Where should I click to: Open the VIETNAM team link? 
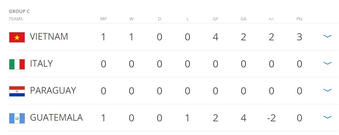[x=49, y=37]
